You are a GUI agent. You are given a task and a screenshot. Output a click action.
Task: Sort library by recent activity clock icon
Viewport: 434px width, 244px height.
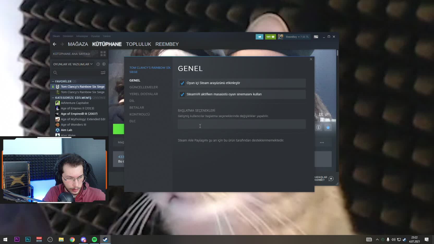coord(98,64)
